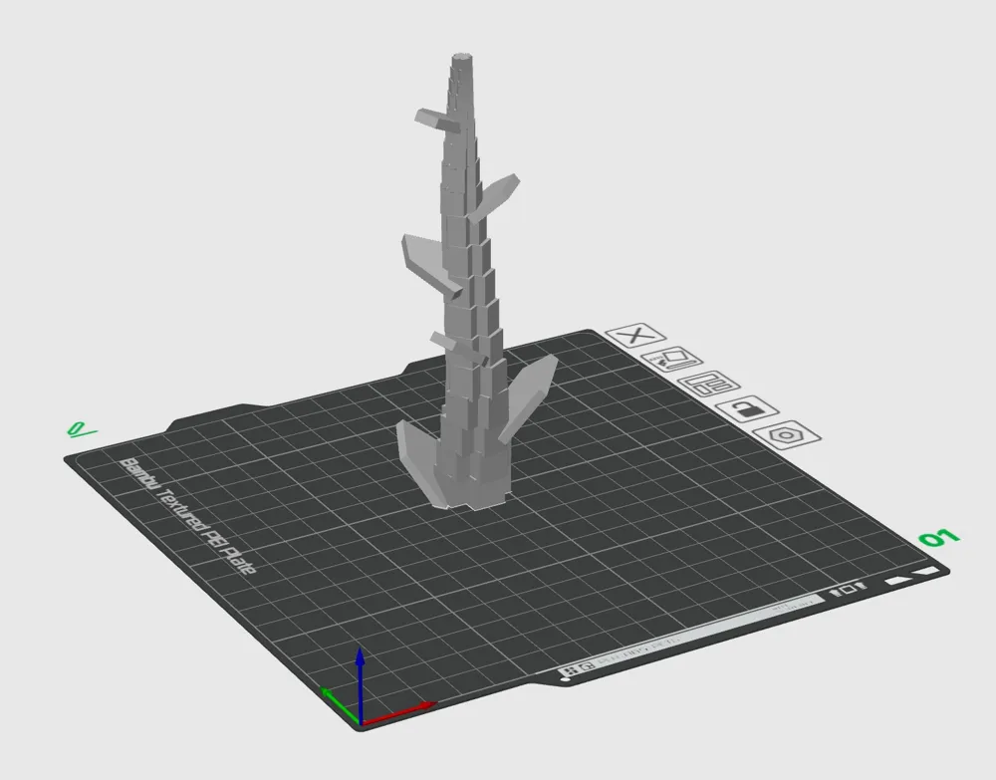Click the white marks at plate's right corner

tap(911, 577)
